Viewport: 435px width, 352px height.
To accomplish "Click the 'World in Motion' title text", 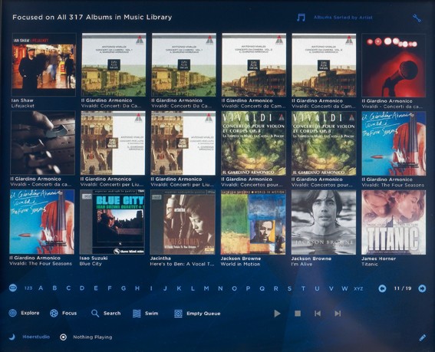I will [x=241, y=264].
